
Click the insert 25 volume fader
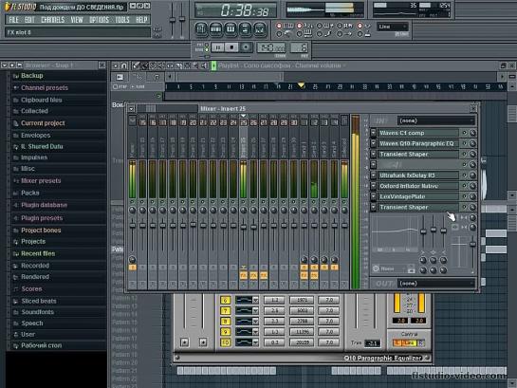(x=244, y=227)
